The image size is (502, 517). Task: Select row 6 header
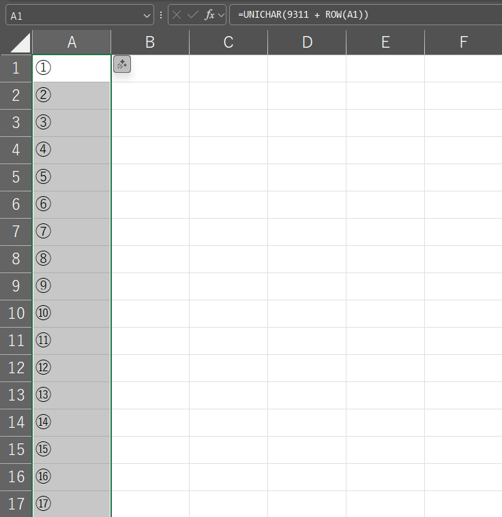coord(16,204)
